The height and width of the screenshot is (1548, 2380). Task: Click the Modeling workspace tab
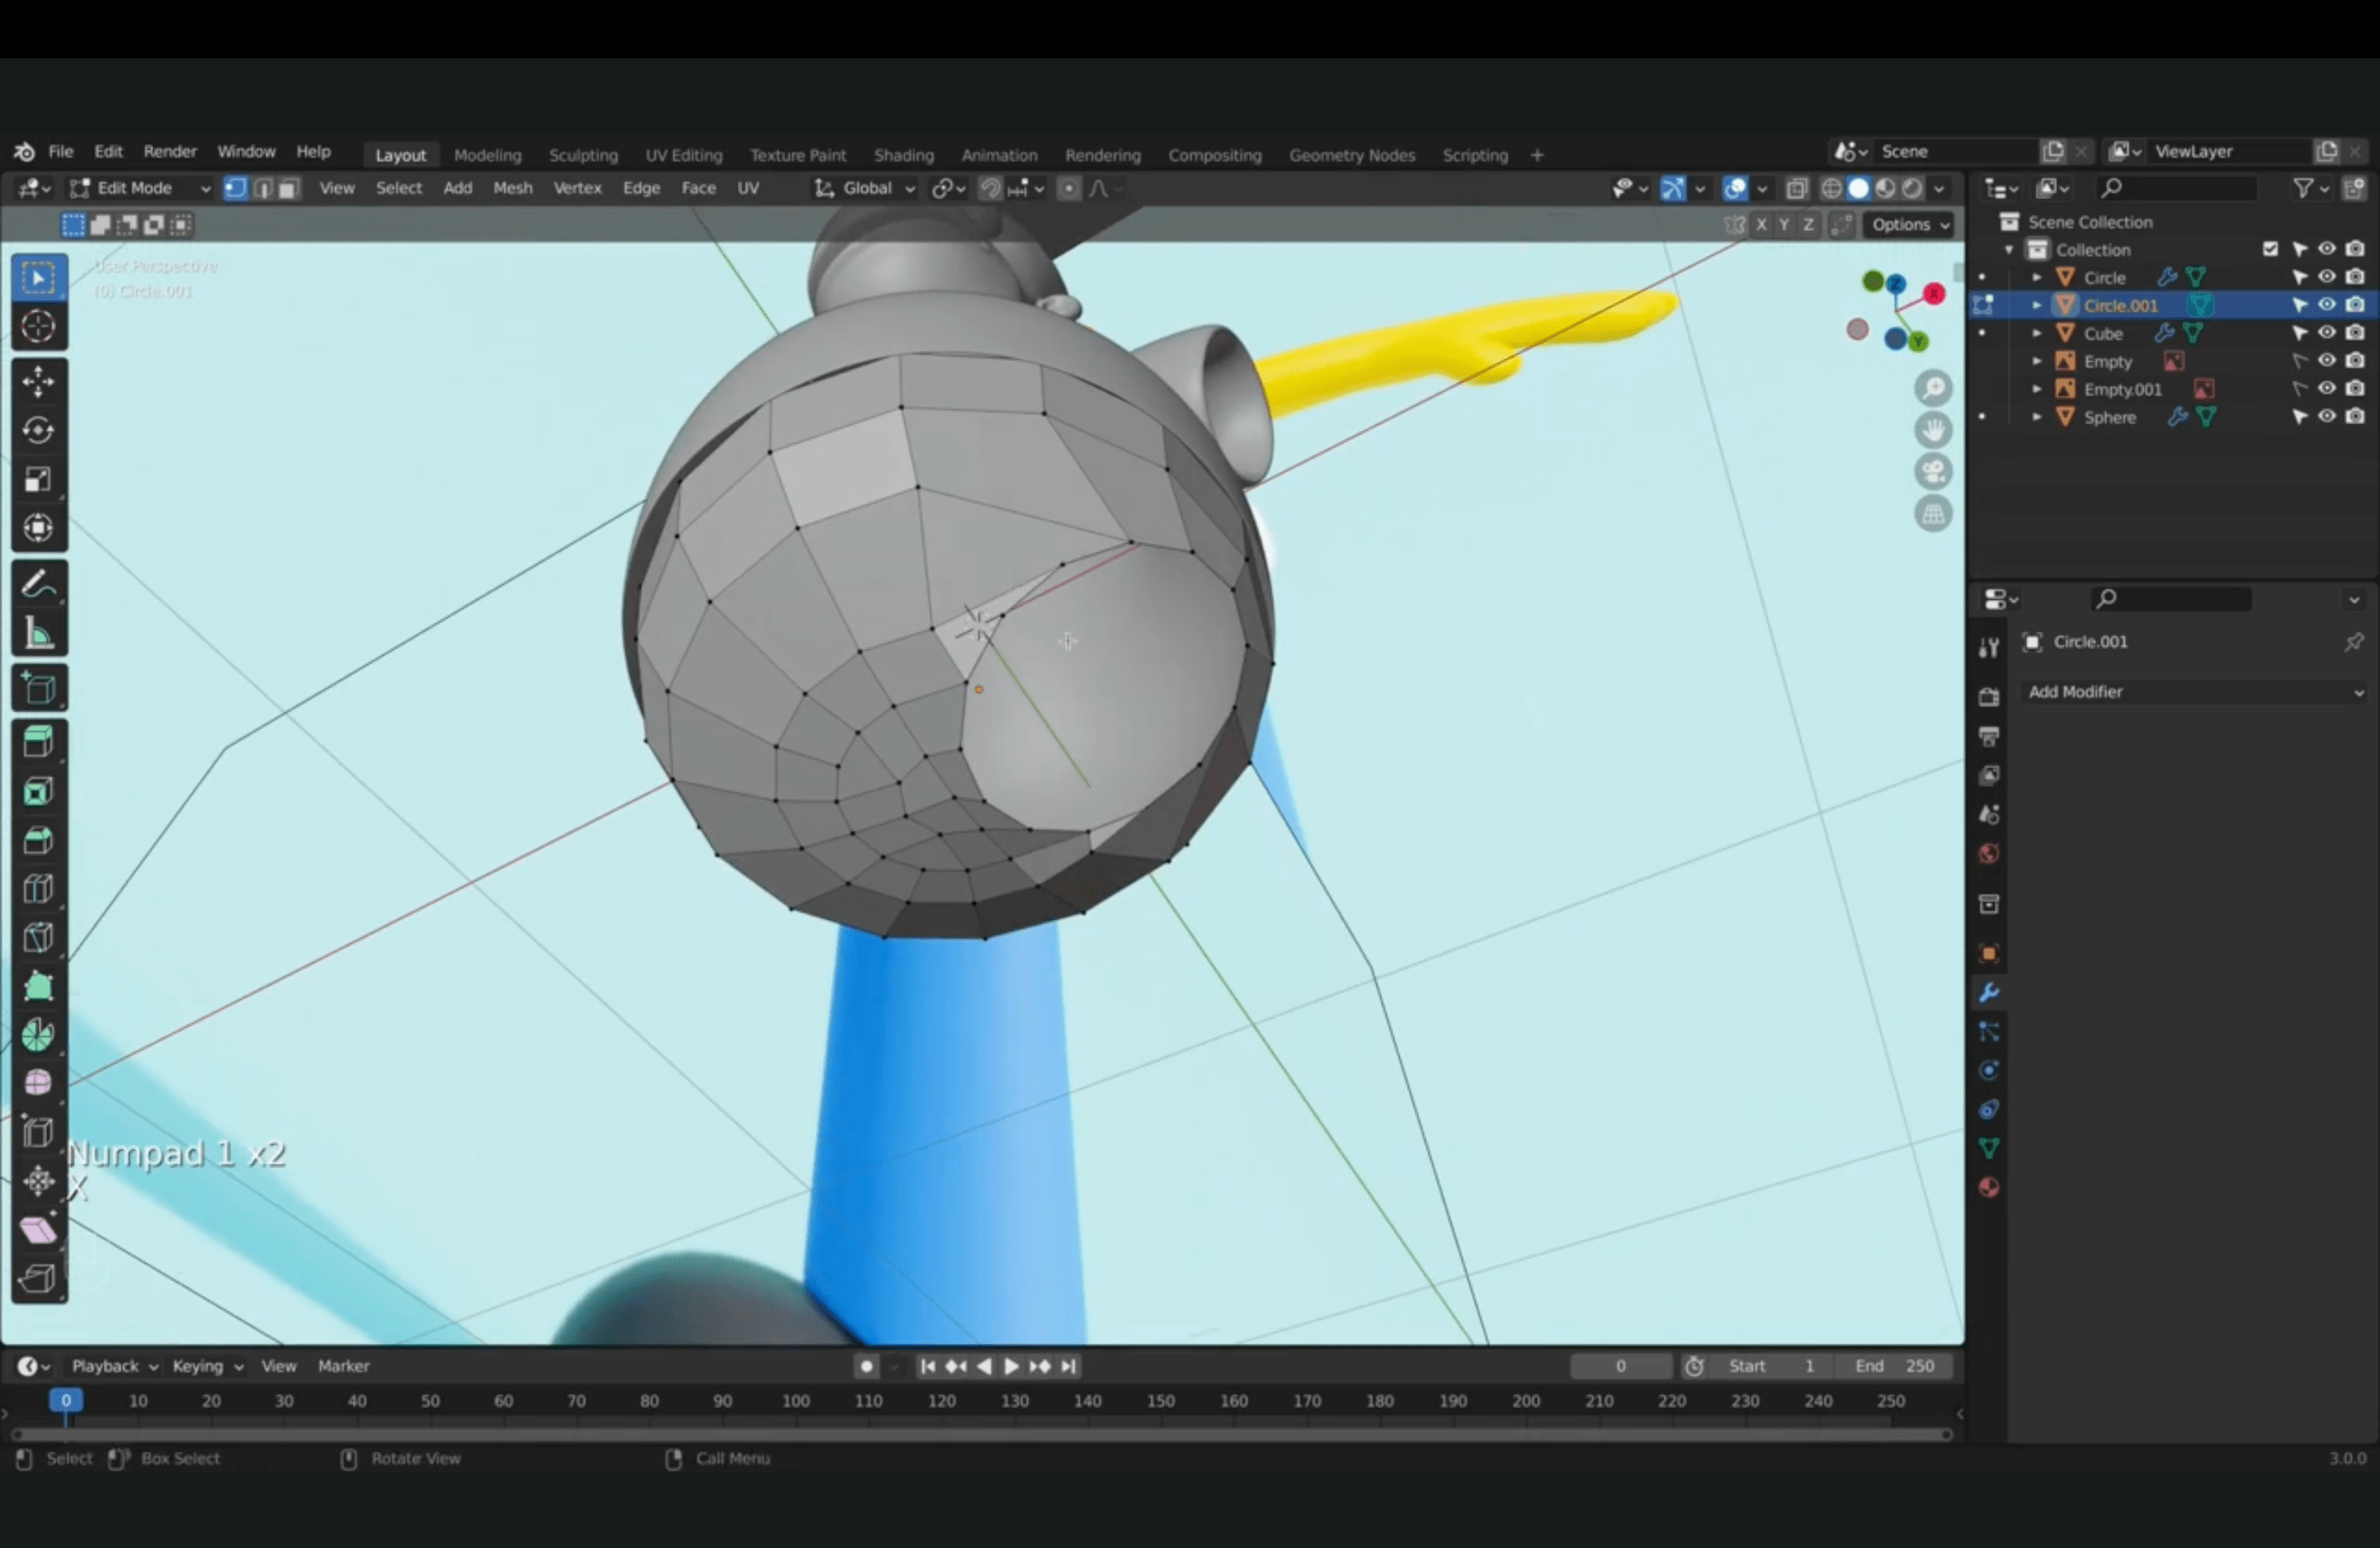point(486,153)
